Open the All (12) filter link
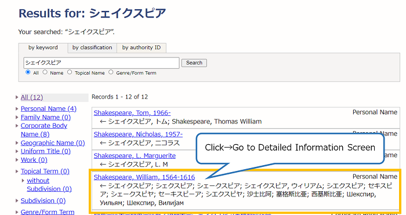This screenshot has width=406, height=215. coord(32,97)
